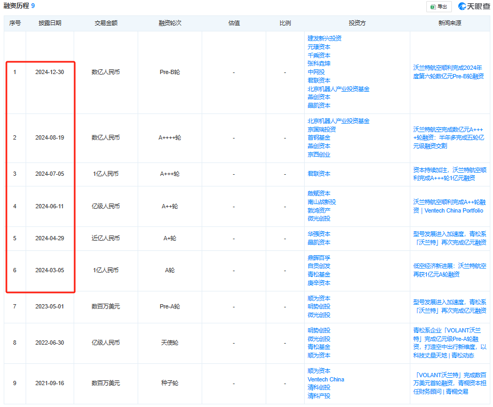
Task: Click the 新闻来源 column header
Action: pyautogui.click(x=450, y=23)
